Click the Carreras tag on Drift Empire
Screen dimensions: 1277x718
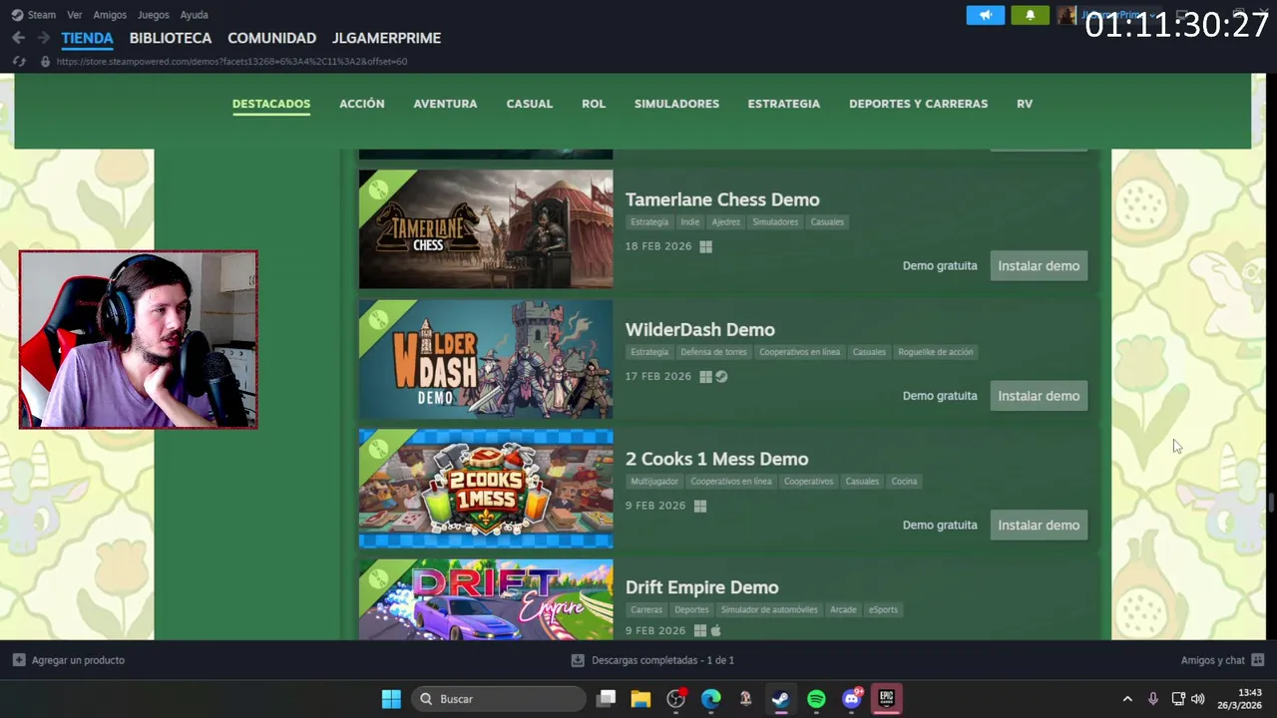[x=646, y=610]
